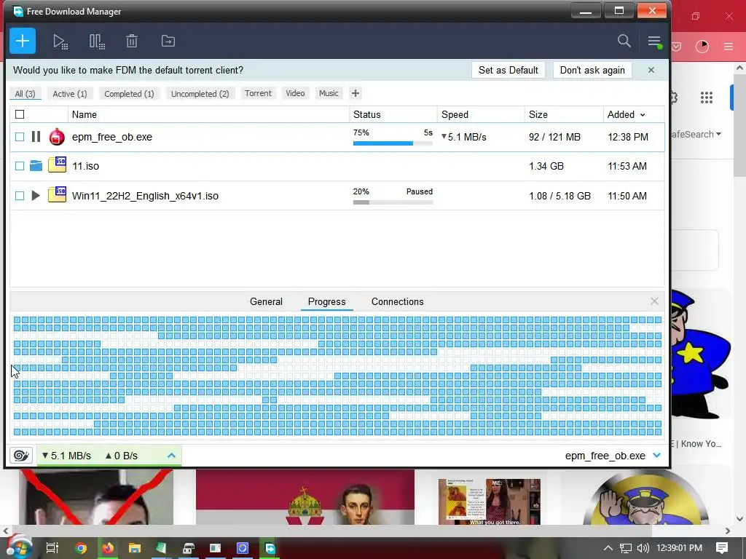Add a new tag filter with plus
The image size is (746, 559).
(x=355, y=93)
